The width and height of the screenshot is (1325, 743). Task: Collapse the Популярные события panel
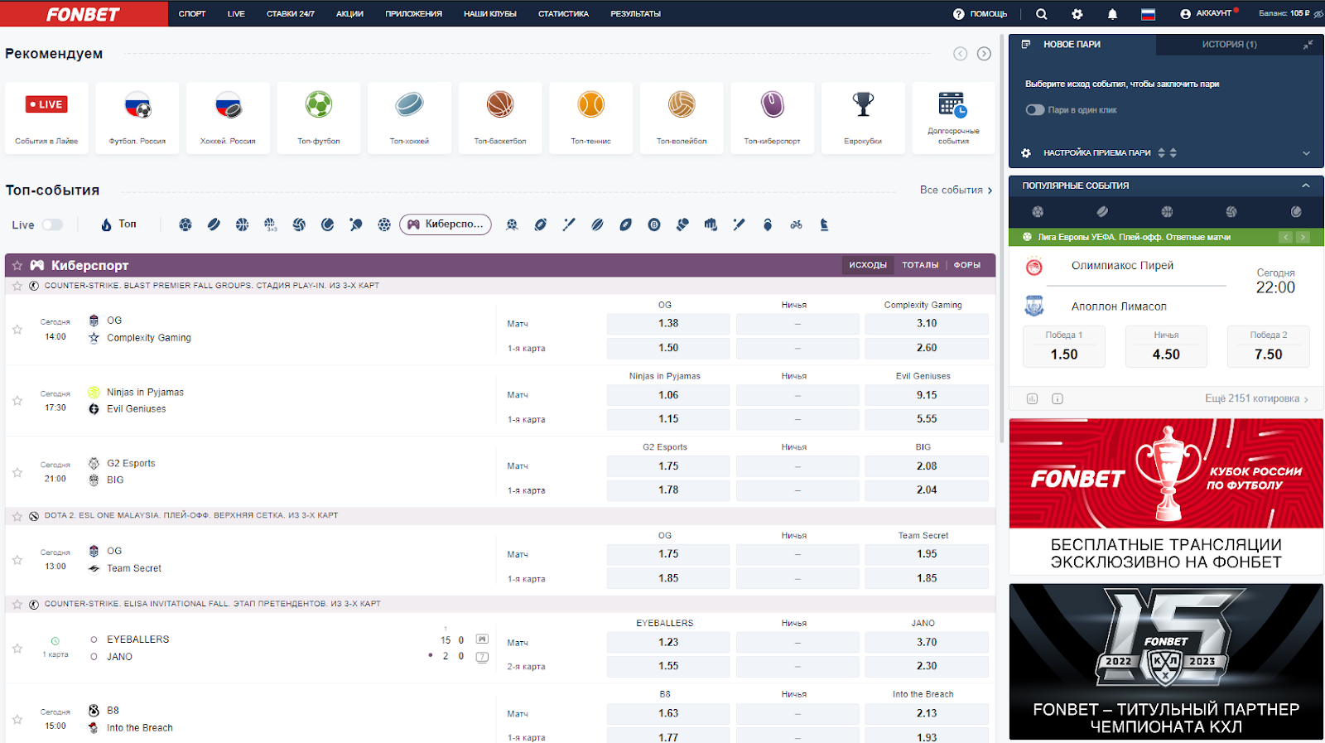(1306, 186)
